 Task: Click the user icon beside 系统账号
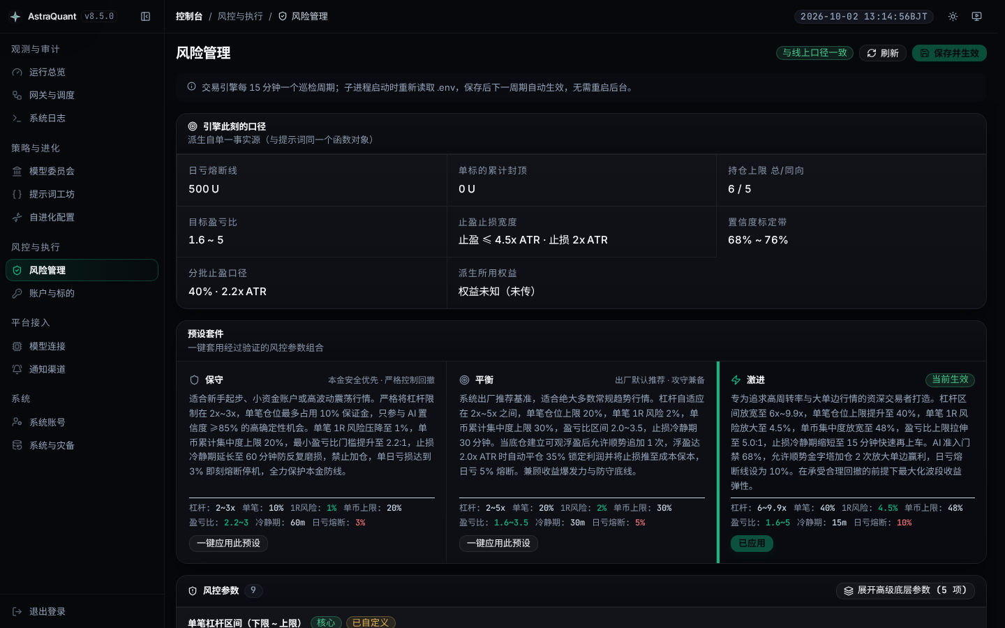(x=17, y=422)
